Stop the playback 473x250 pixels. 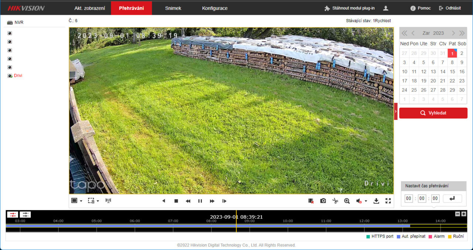[x=176, y=201]
